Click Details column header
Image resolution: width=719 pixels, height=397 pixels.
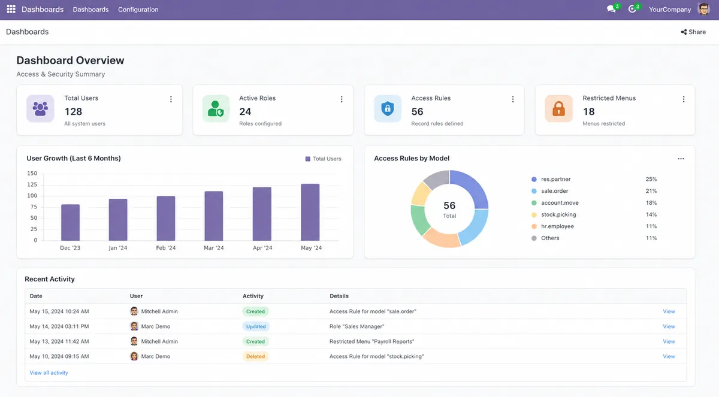[x=339, y=296]
